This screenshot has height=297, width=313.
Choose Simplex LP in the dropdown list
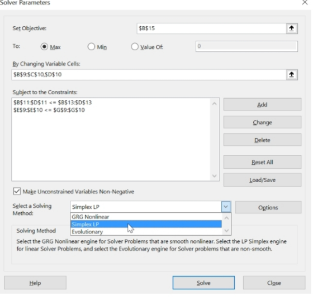[x=146, y=225]
